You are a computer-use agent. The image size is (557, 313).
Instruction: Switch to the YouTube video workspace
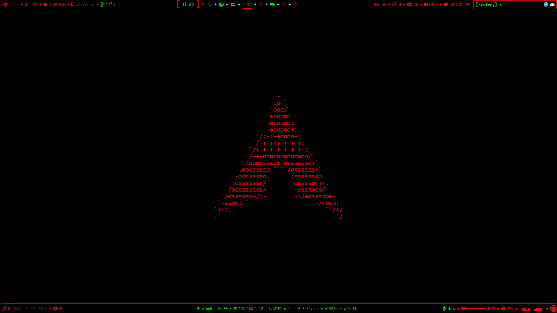click(x=284, y=5)
